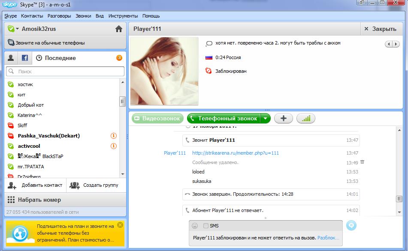This screenshot has height=251, width=408.
Task: Toggle the SMS checkbox
Action: [x=206, y=226]
